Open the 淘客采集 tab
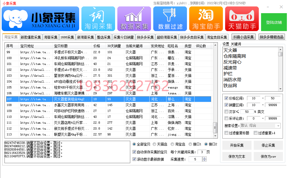The image size is (288, 178). tap(51, 37)
